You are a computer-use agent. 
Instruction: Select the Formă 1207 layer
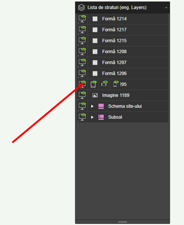coord(128,63)
